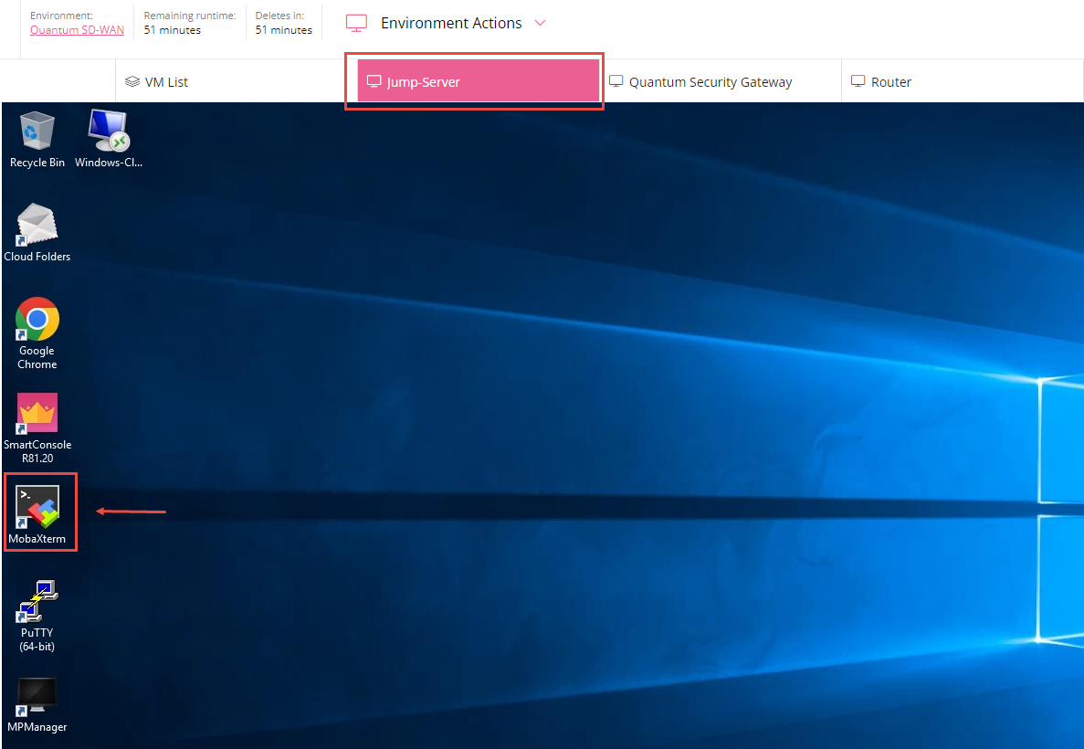Open the Quantum Security Gateway tab
The width and height of the screenshot is (1084, 749).
721,81
